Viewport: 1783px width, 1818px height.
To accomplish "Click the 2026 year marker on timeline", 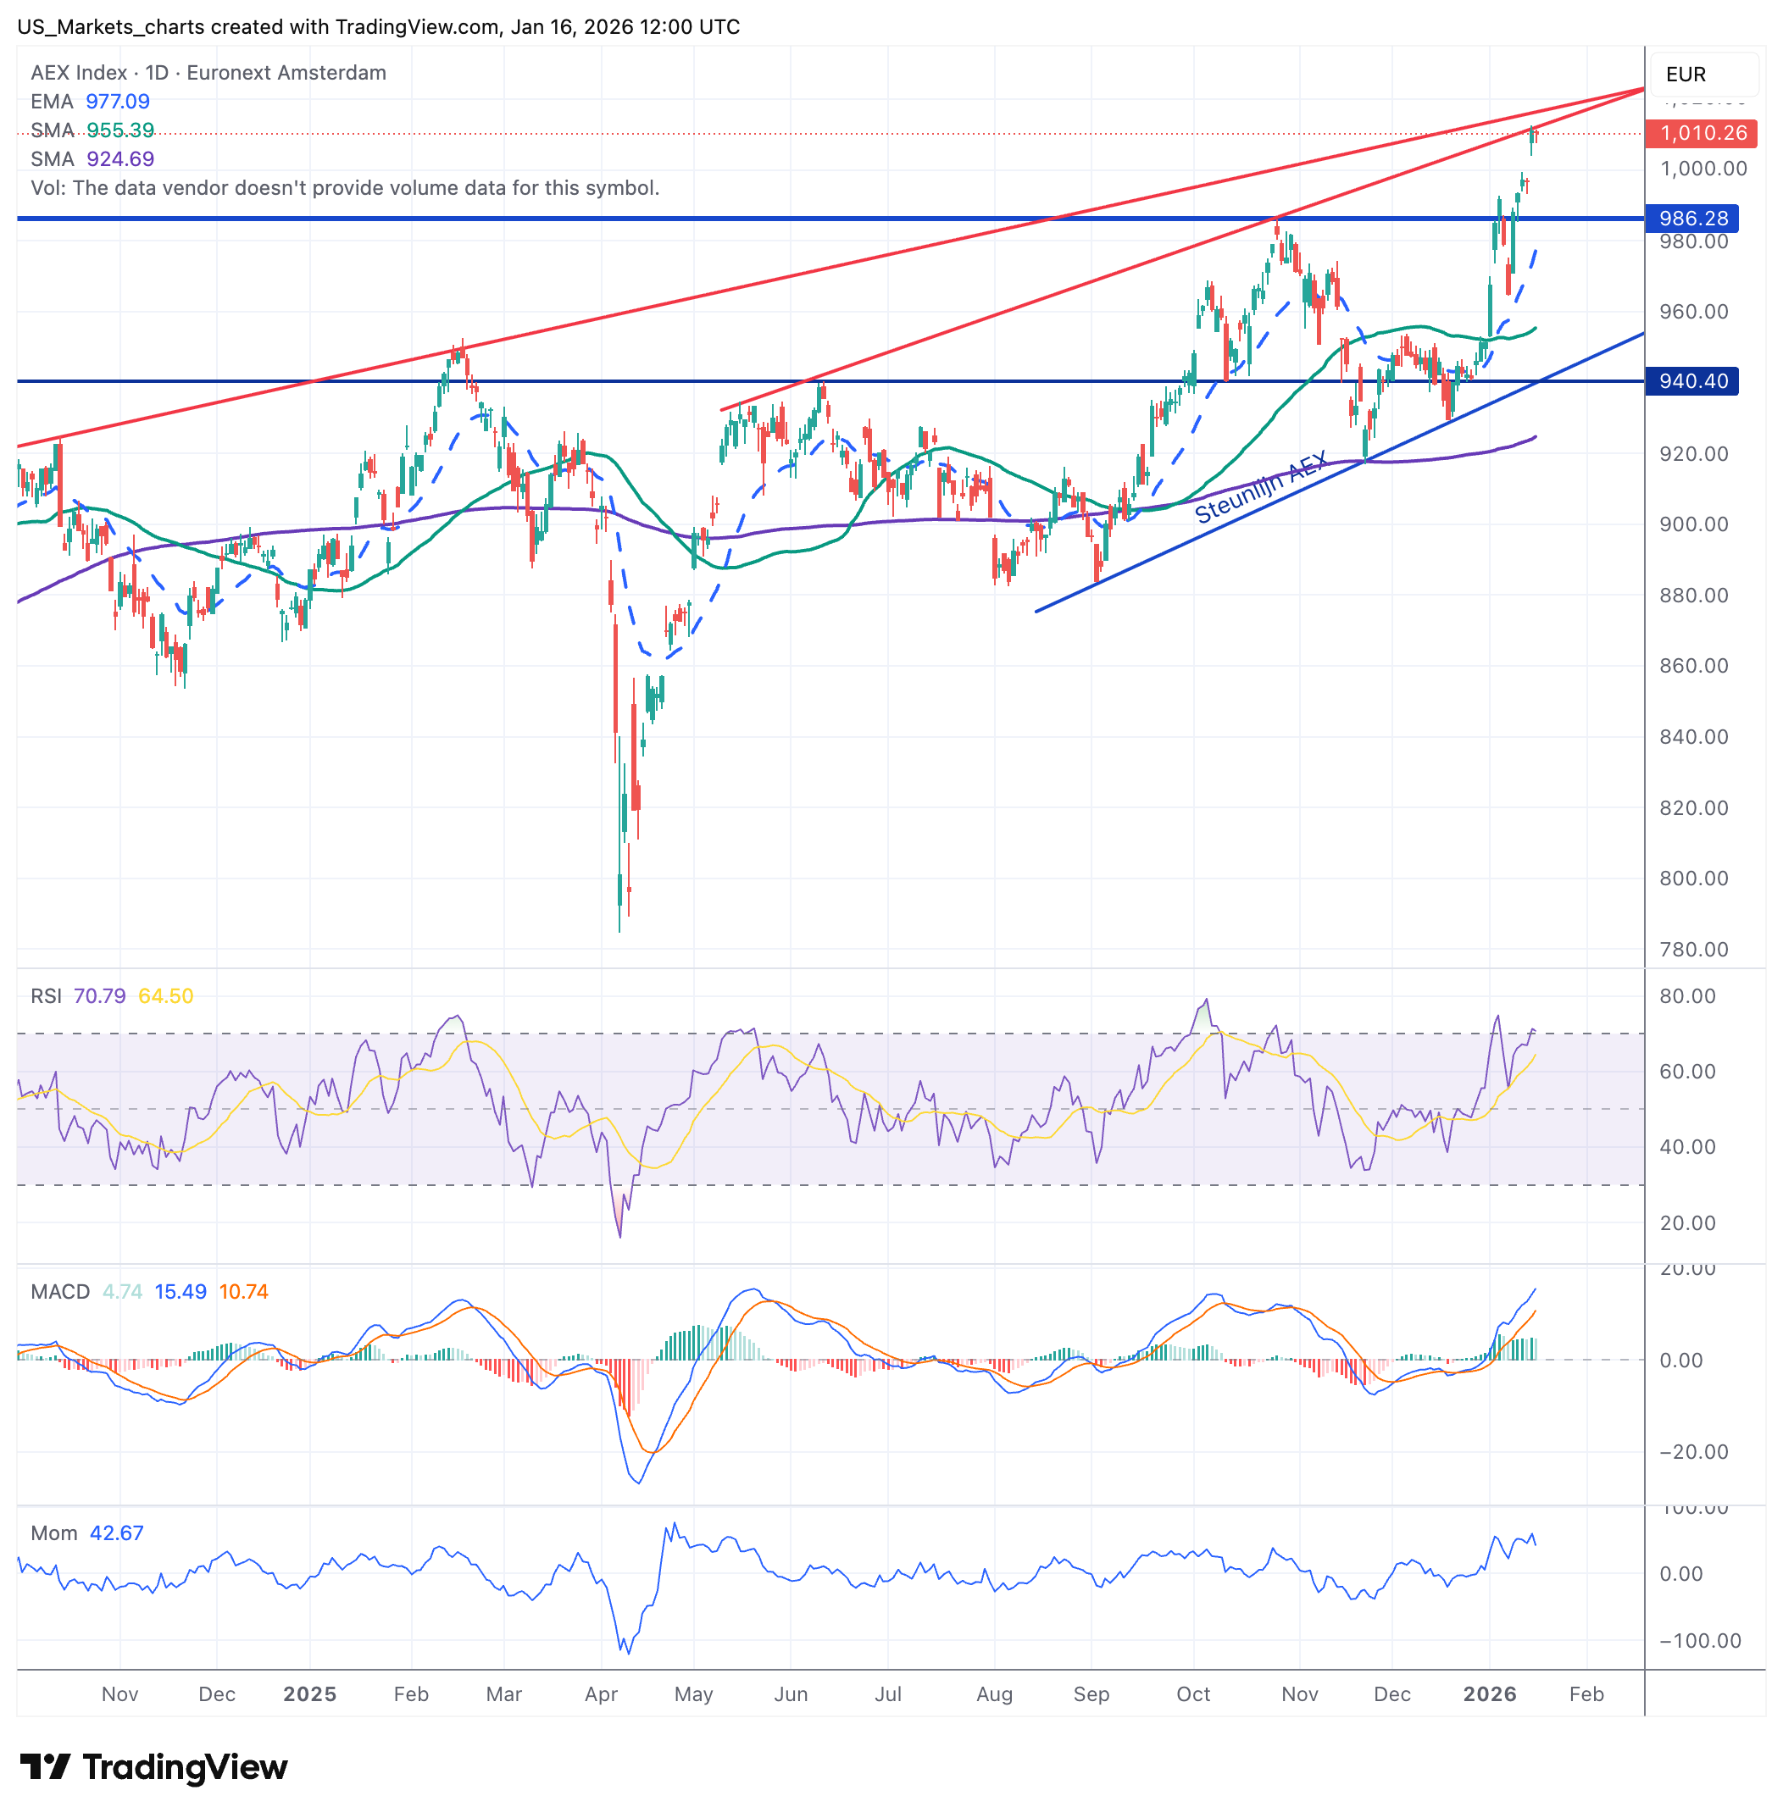I will click(1489, 1694).
